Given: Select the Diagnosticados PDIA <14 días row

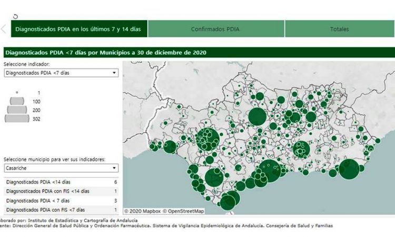Looking at the screenshot, I should click(x=61, y=182).
